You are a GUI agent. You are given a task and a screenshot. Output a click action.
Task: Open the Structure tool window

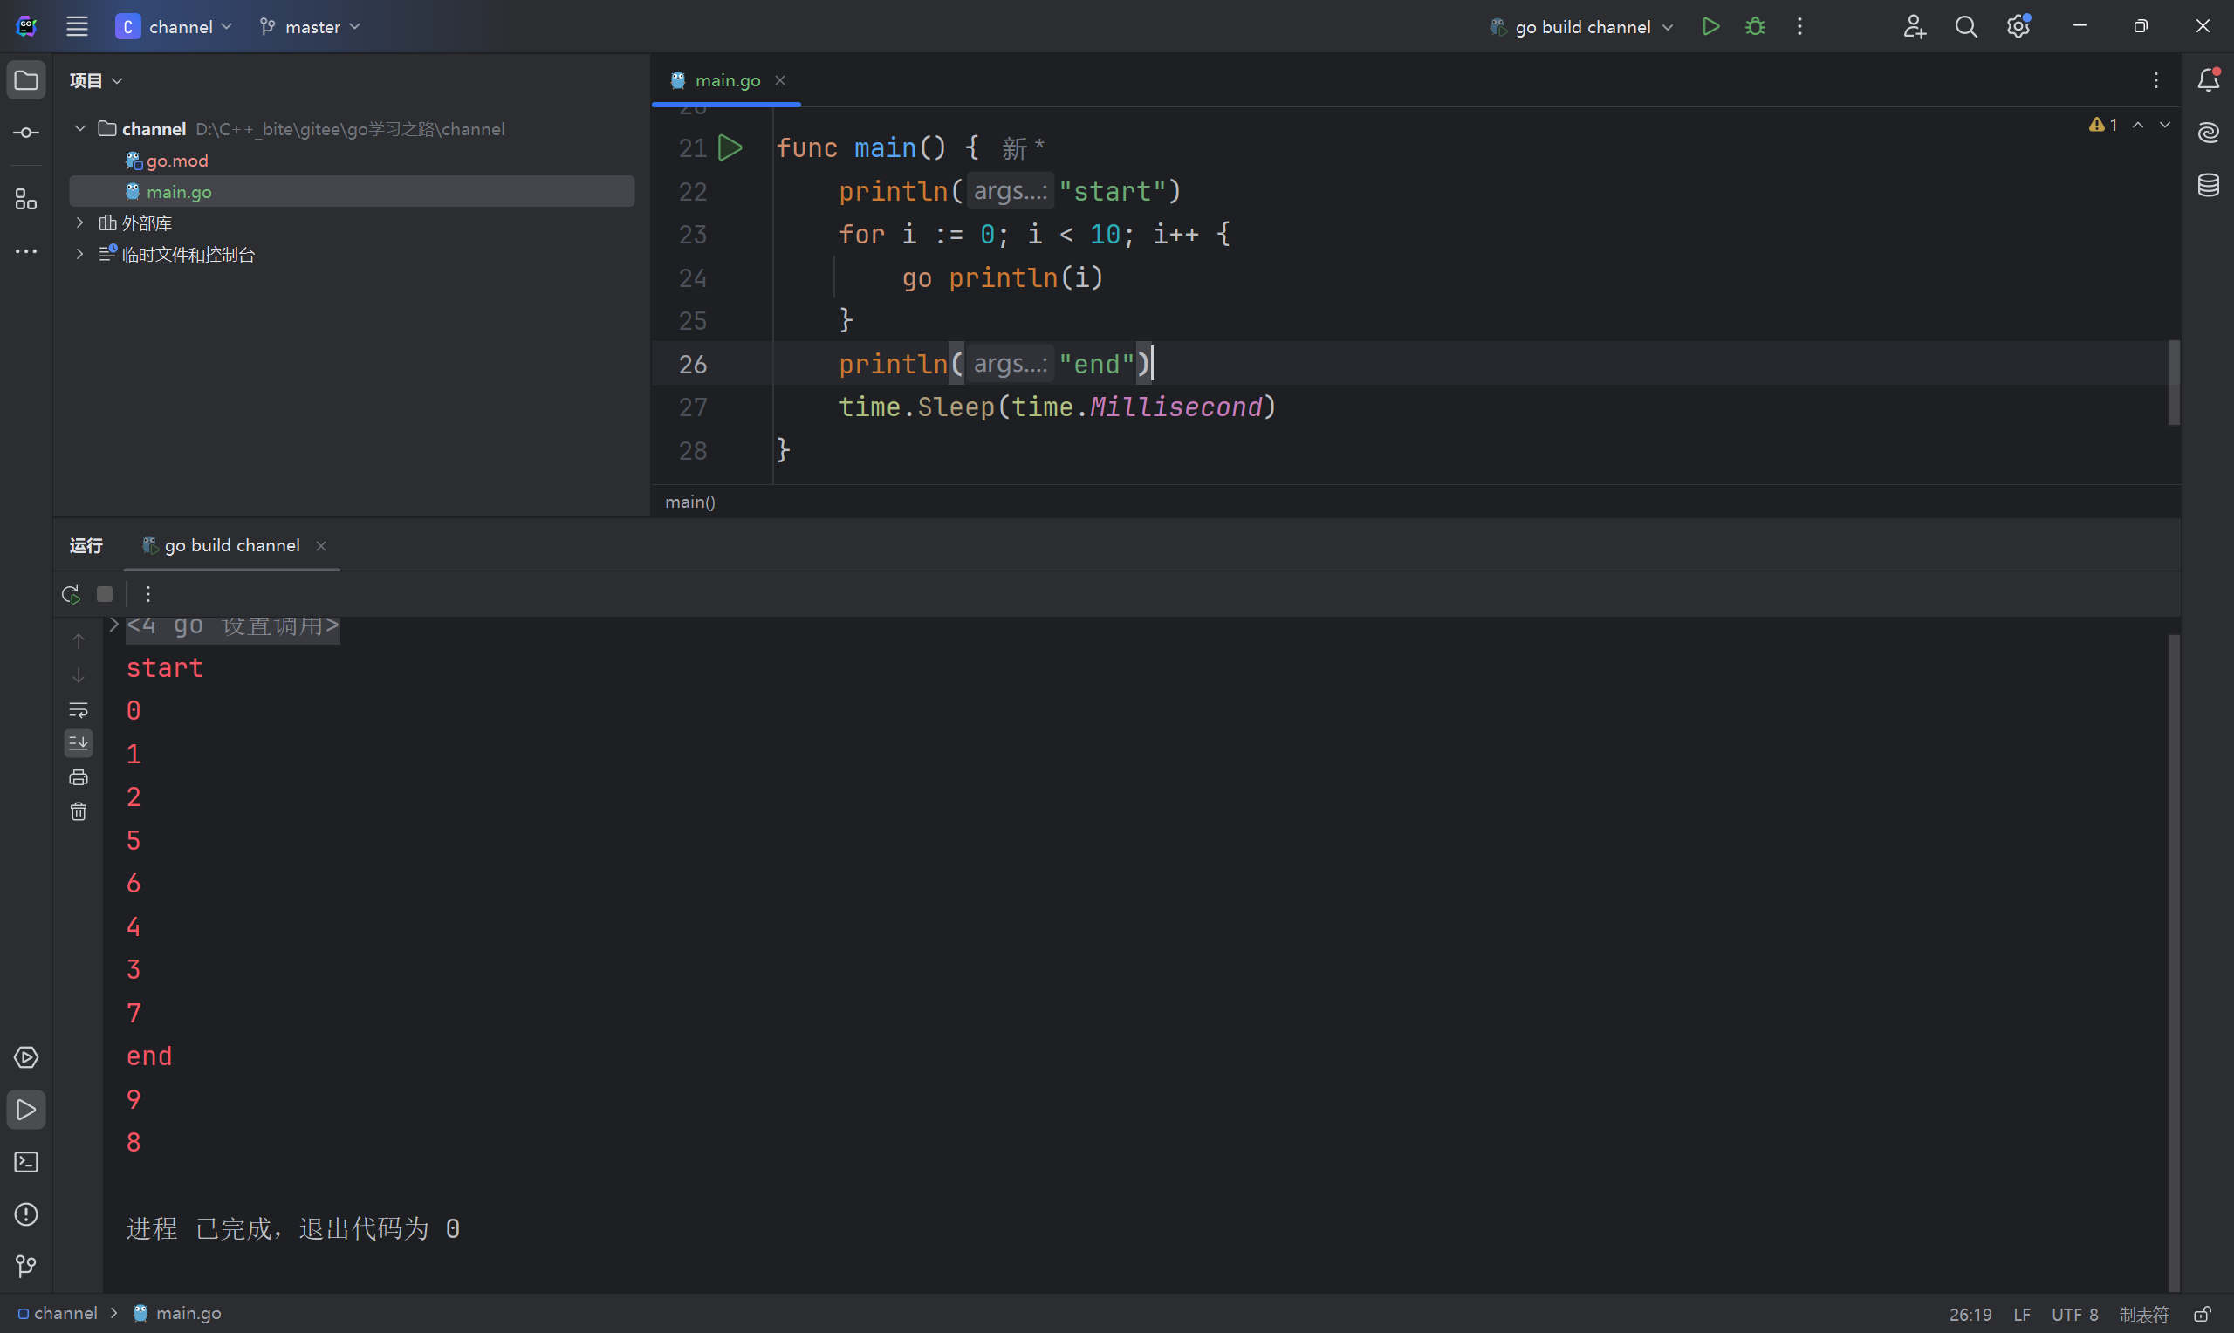[x=26, y=200]
